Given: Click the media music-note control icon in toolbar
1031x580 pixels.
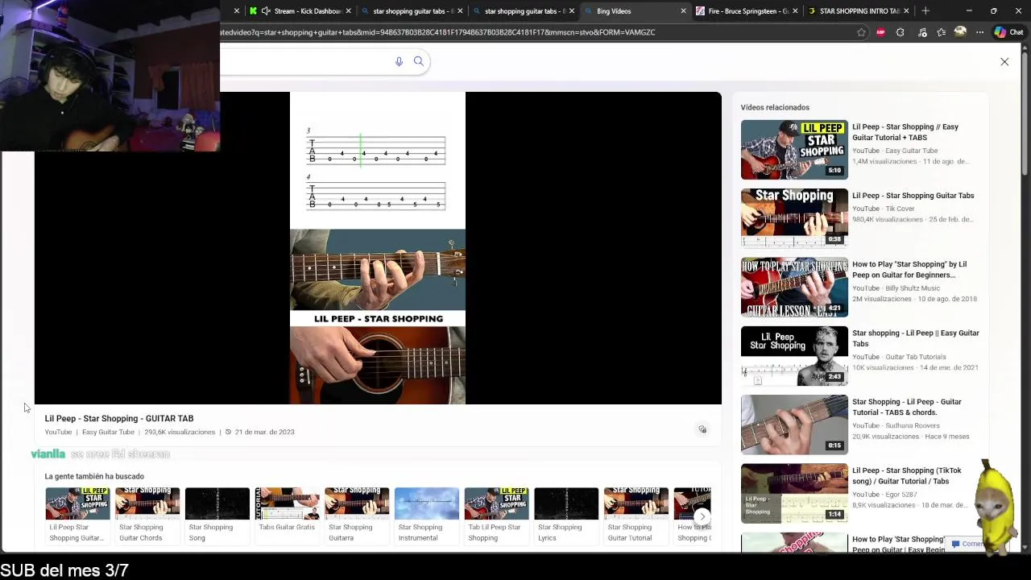Looking at the screenshot, I should (922, 32).
